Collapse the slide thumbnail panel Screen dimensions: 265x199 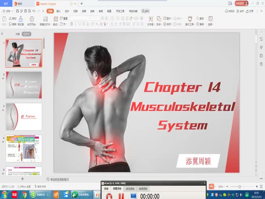(2, 34)
